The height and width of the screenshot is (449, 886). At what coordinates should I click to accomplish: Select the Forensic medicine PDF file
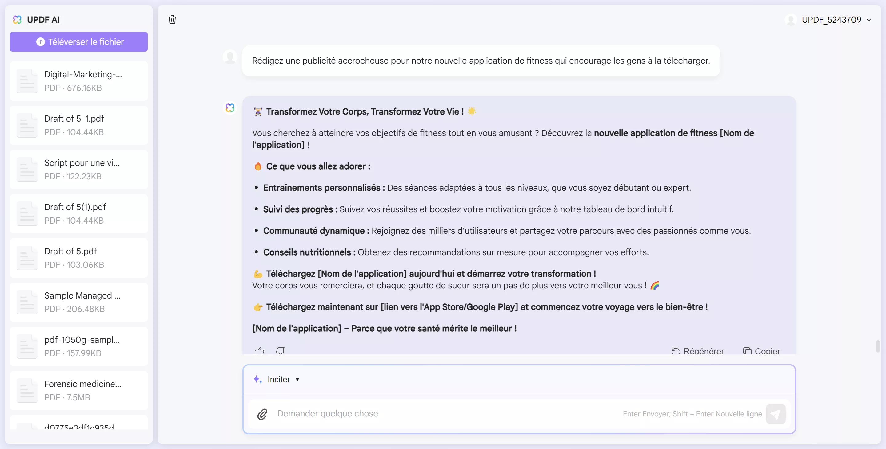(x=79, y=390)
